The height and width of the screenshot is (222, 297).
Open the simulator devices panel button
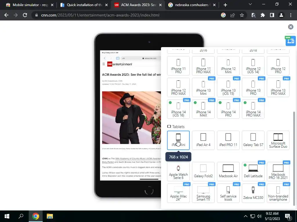click(291, 41)
